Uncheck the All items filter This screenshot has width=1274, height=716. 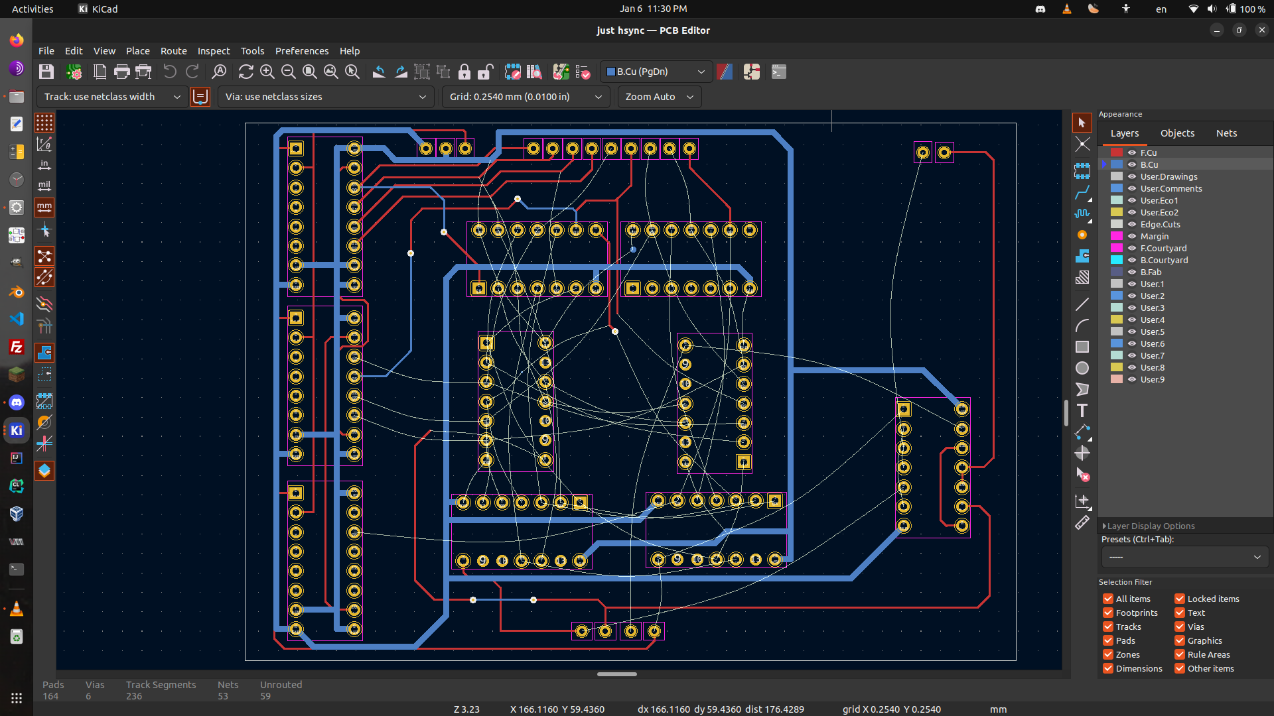coord(1108,599)
